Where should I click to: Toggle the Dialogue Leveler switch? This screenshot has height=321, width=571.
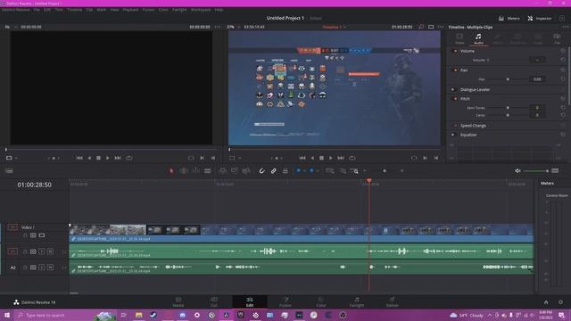click(453, 89)
